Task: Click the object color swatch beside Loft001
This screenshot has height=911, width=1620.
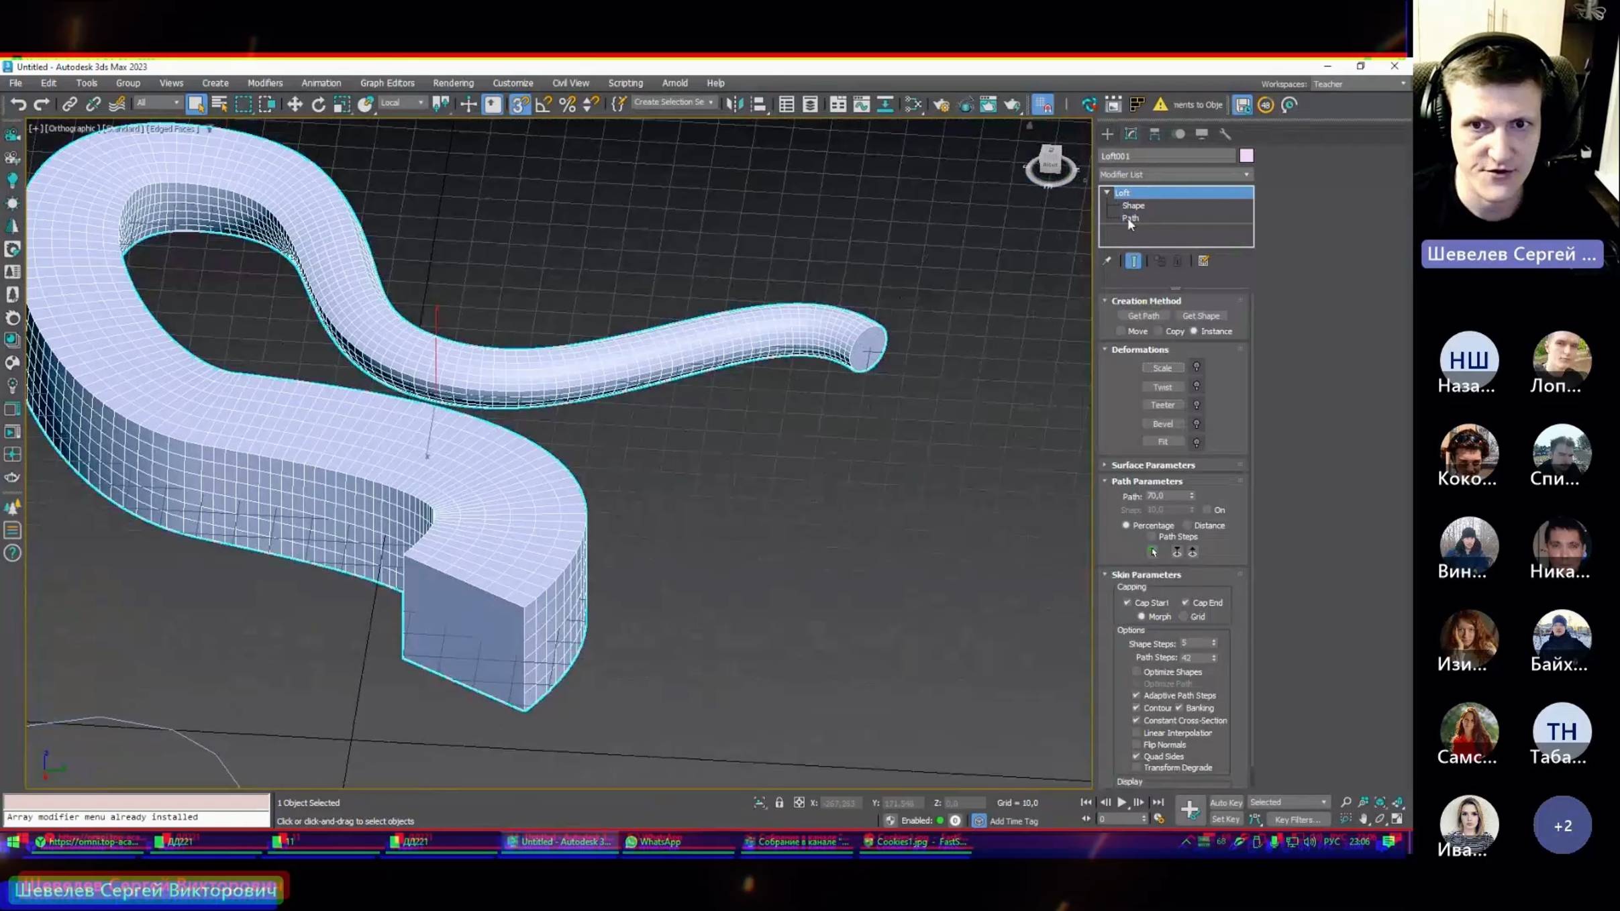Action: point(1246,156)
